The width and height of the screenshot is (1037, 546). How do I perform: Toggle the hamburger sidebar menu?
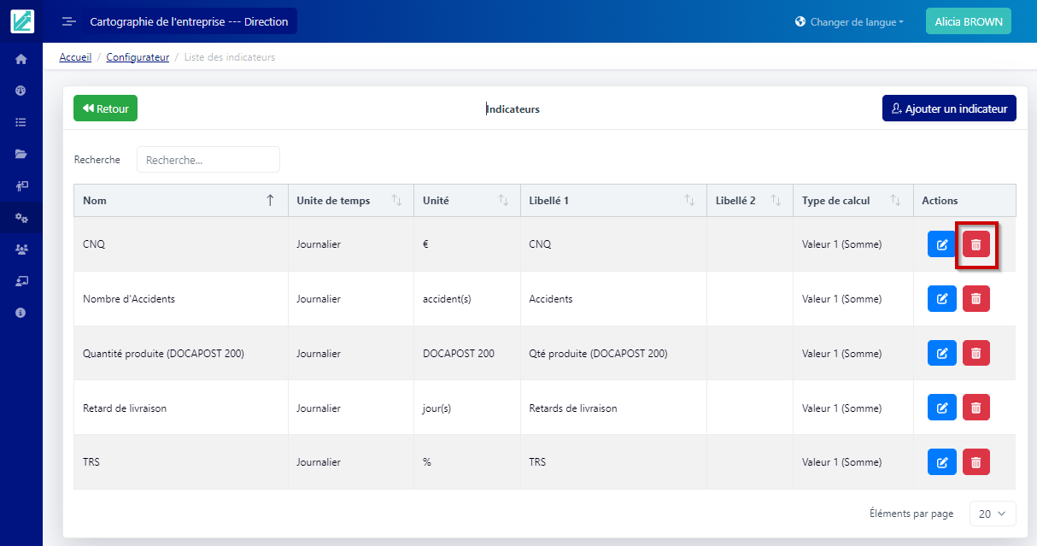coord(69,21)
